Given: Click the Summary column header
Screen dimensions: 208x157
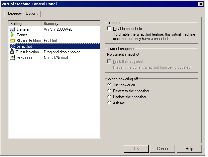Looking at the screenshot, I should tap(71, 24).
